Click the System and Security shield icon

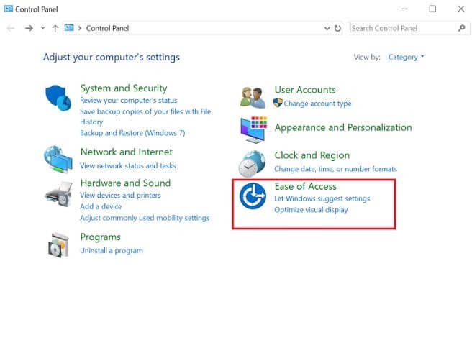[58, 98]
